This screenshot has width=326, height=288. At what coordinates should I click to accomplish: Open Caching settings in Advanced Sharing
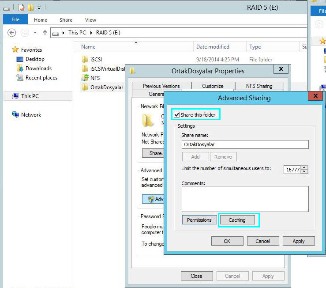pyautogui.click(x=239, y=220)
